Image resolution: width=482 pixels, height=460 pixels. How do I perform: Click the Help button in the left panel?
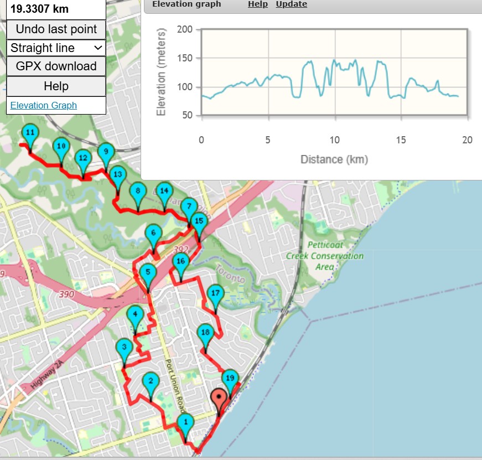[56, 86]
